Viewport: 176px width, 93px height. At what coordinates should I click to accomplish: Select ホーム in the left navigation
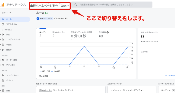point(15,19)
